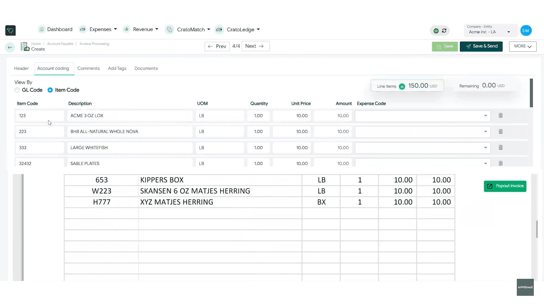
Task: Select the GL Code radio button
Action: tap(17, 90)
